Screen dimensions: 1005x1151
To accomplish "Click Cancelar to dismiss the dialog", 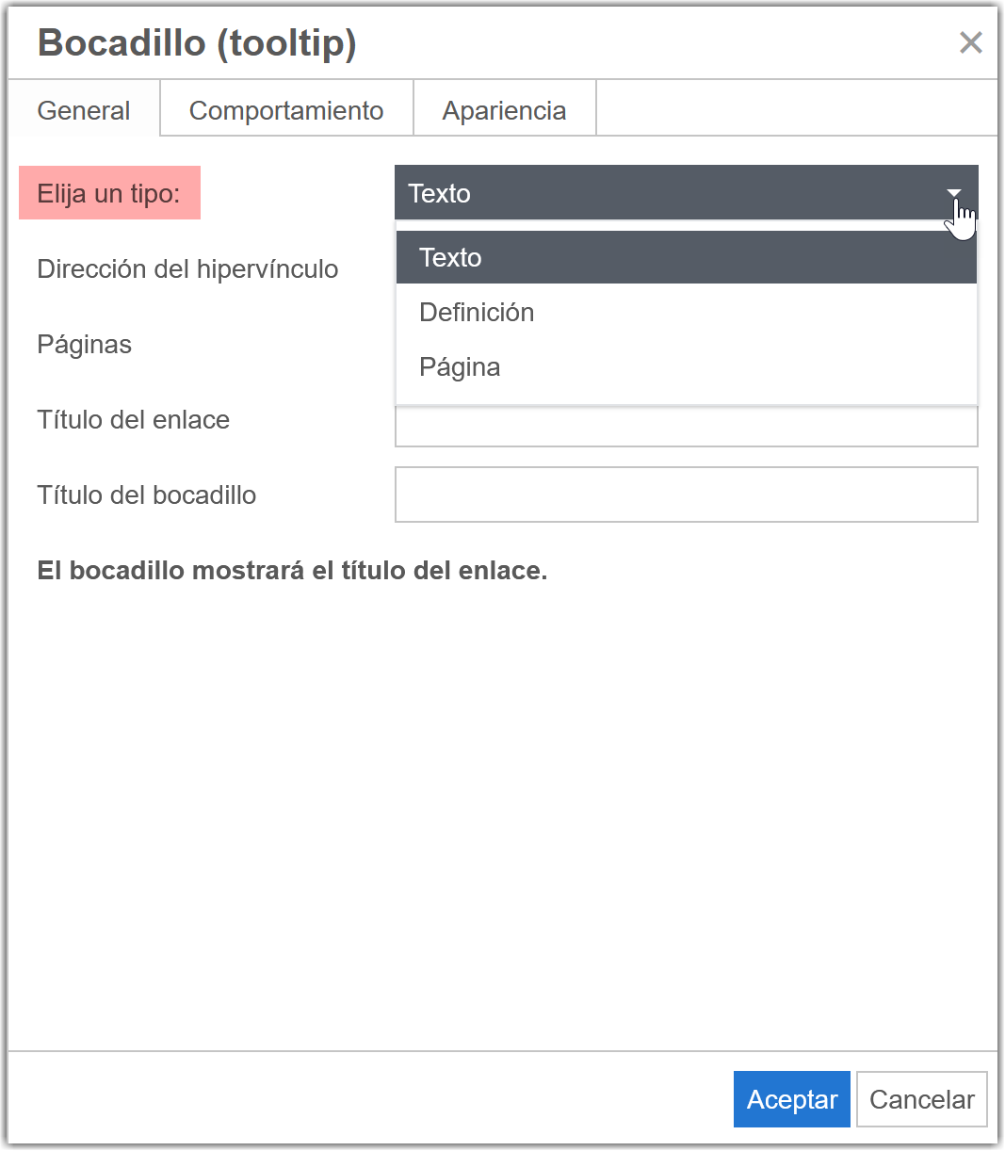I will click(x=921, y=1099).
